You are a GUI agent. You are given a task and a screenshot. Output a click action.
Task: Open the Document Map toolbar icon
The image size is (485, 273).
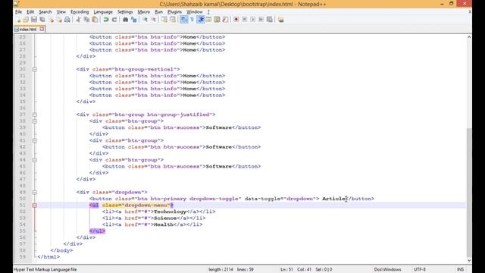(x=217, y=20)
